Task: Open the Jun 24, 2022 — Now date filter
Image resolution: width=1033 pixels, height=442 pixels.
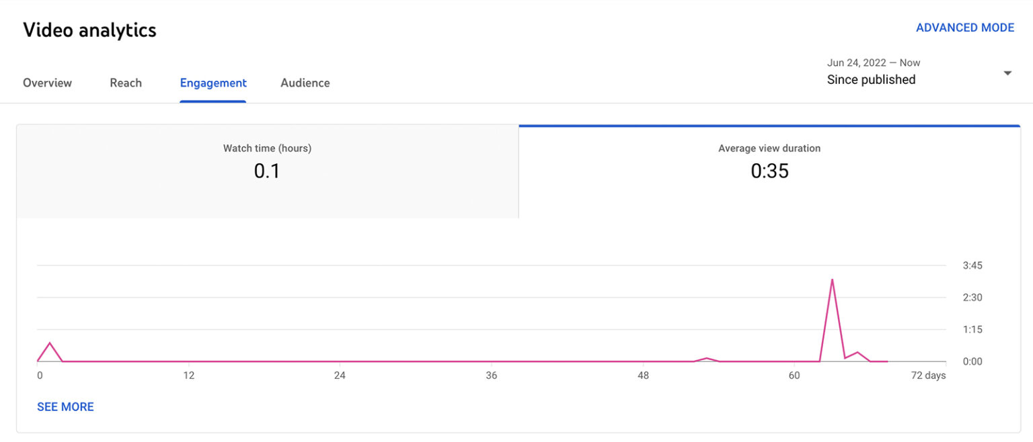Action: click(x=872, y=62)
